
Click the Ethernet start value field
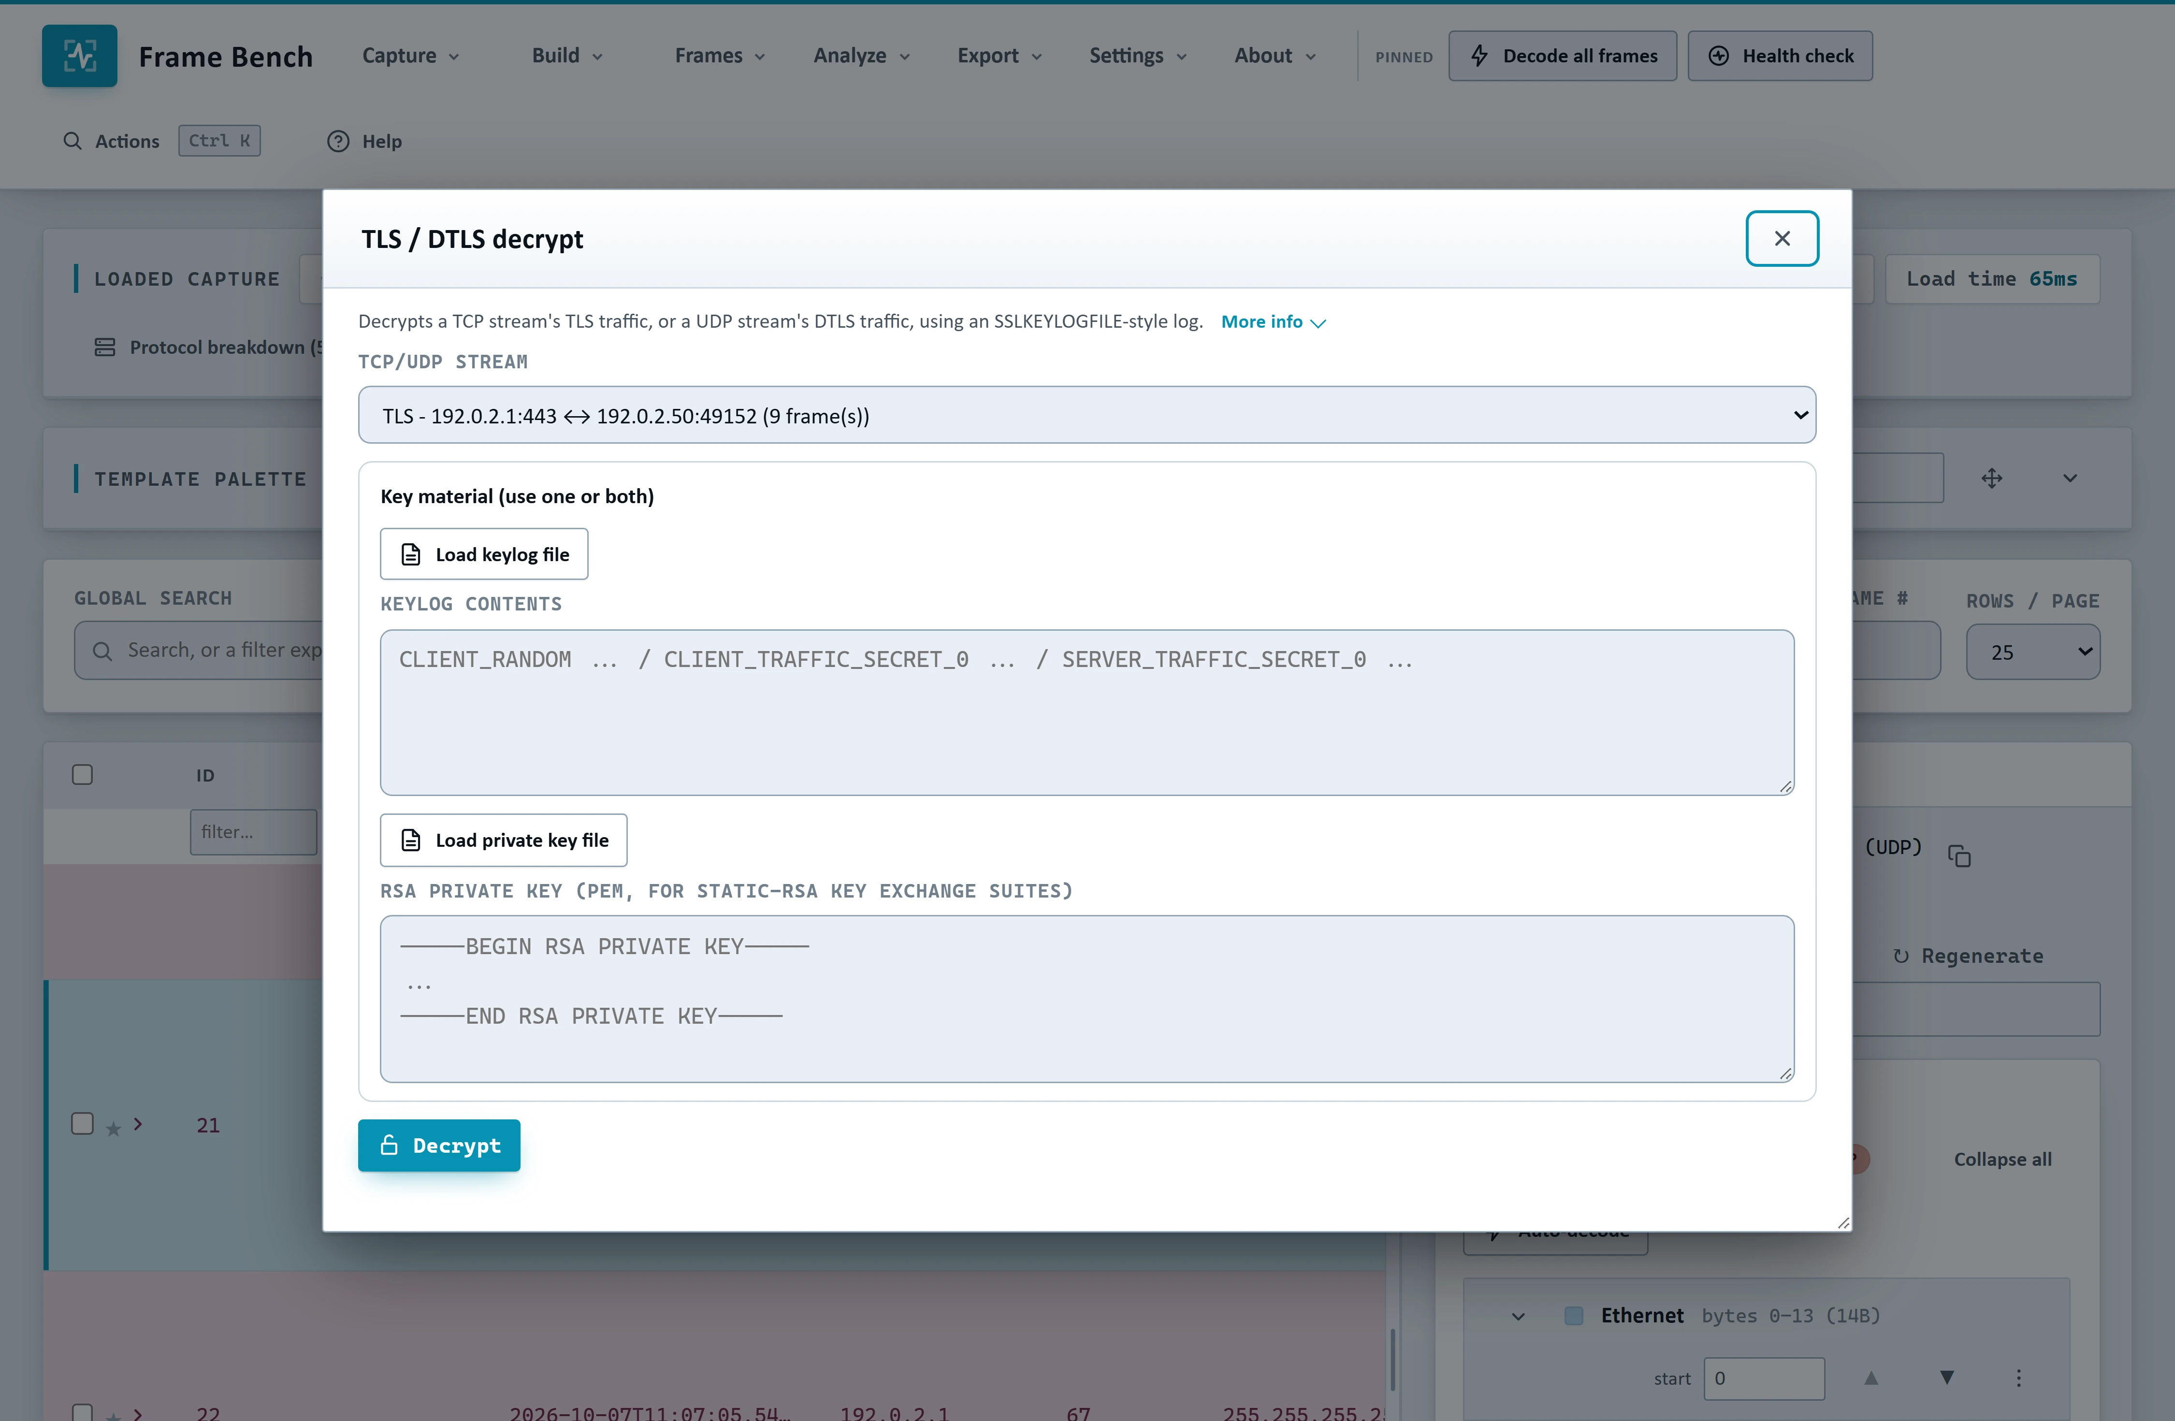pyautogui.click(x=1764, y=1378)
